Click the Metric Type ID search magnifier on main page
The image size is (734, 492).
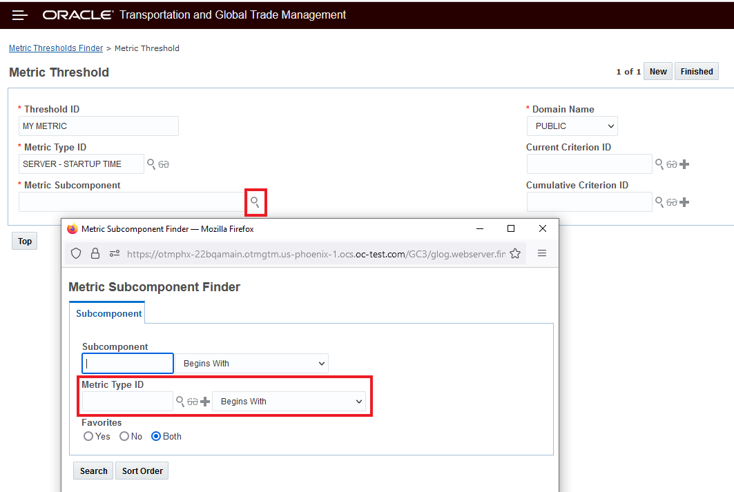click(151, 164)
